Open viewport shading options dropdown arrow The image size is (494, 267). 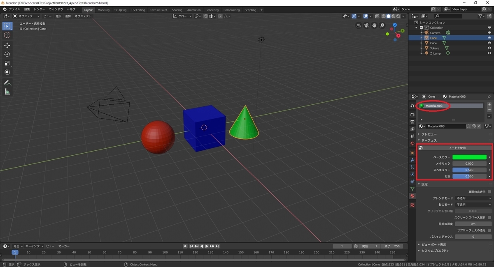point(403,16)
